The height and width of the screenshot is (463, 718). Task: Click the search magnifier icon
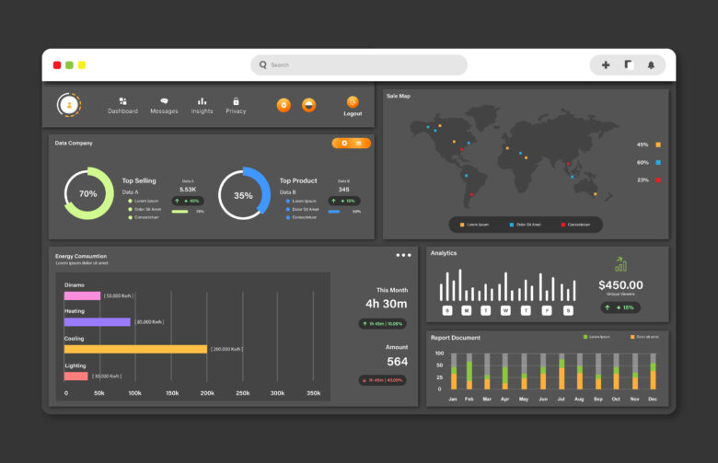(x=263, y=65)
